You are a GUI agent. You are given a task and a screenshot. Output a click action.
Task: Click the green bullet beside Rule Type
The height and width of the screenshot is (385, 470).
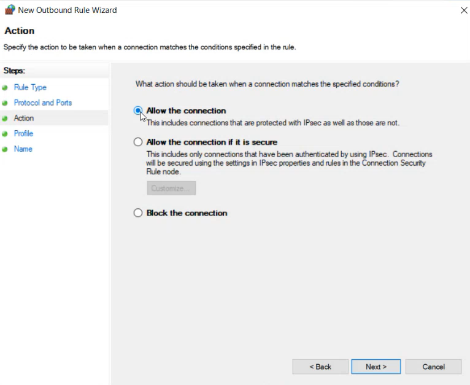tap(4, 88)
